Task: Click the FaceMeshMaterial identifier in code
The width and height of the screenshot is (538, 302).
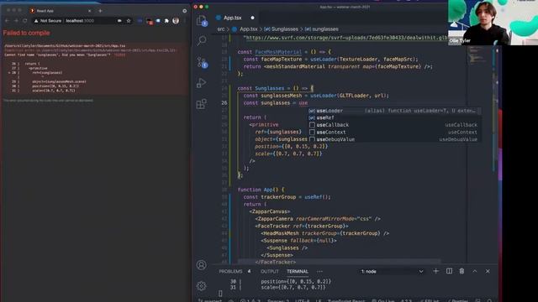Action: (x=278, y=52)
